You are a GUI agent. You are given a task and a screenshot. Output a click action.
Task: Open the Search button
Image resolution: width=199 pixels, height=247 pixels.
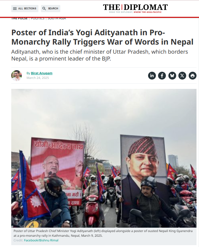click(51, 8)
